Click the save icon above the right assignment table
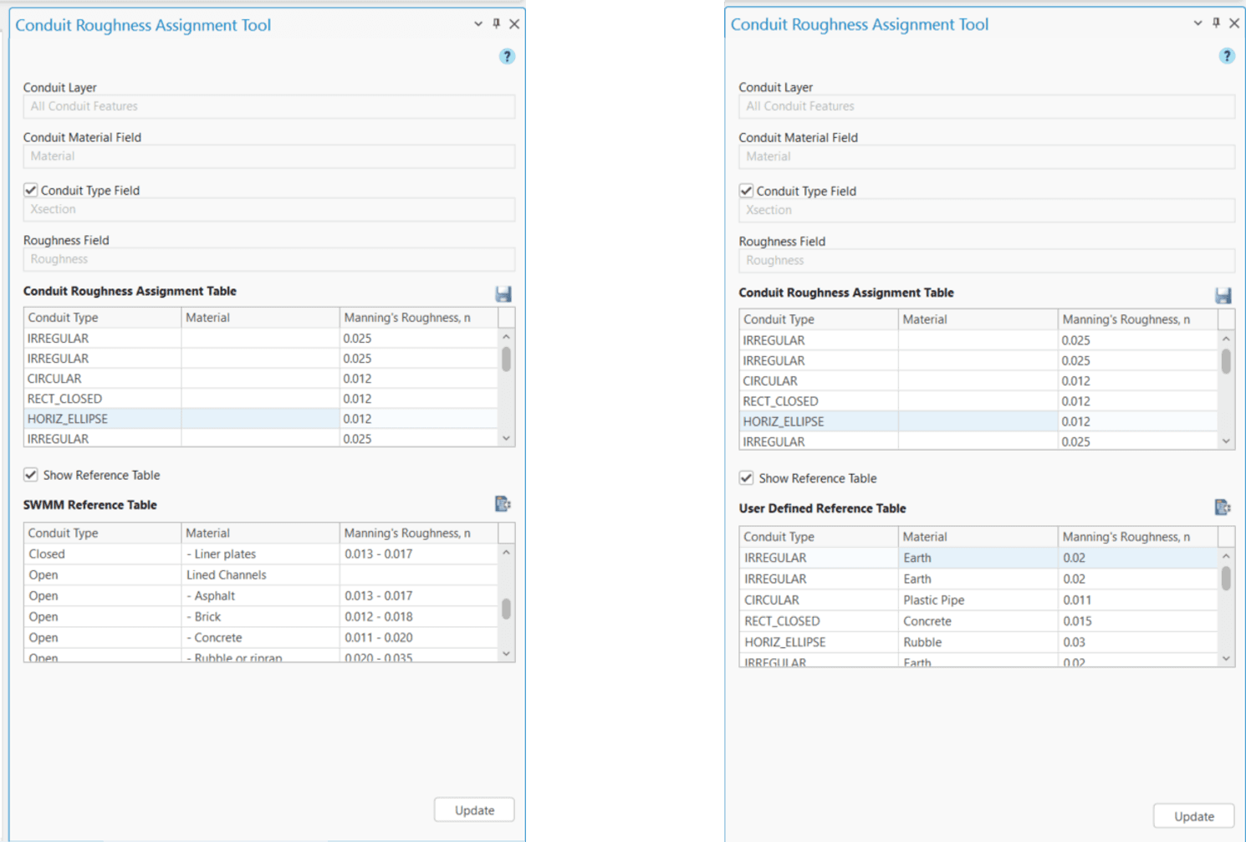The width and height of the screenshot is (1246, 842). point(1223,294)
